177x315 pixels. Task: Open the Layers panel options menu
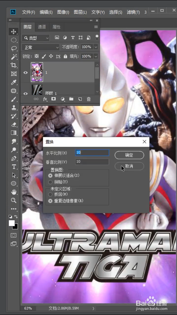[96, 27]
